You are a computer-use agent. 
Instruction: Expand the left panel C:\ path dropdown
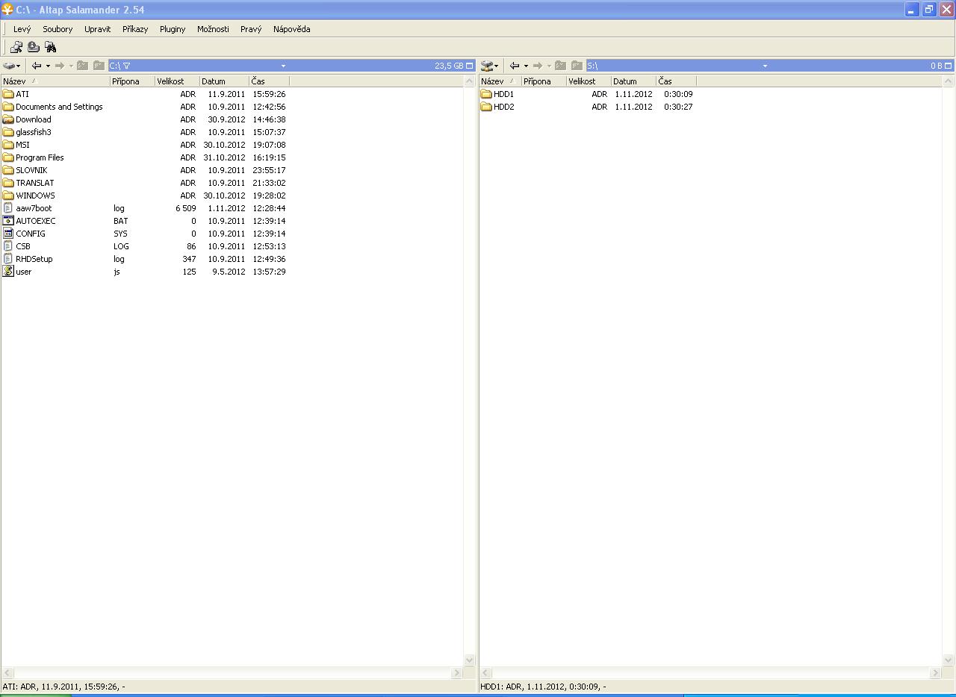(283, 66)
